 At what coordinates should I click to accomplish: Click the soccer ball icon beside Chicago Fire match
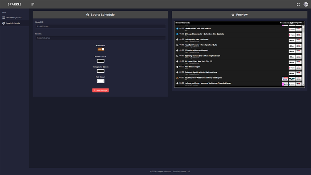coord(177,39)
